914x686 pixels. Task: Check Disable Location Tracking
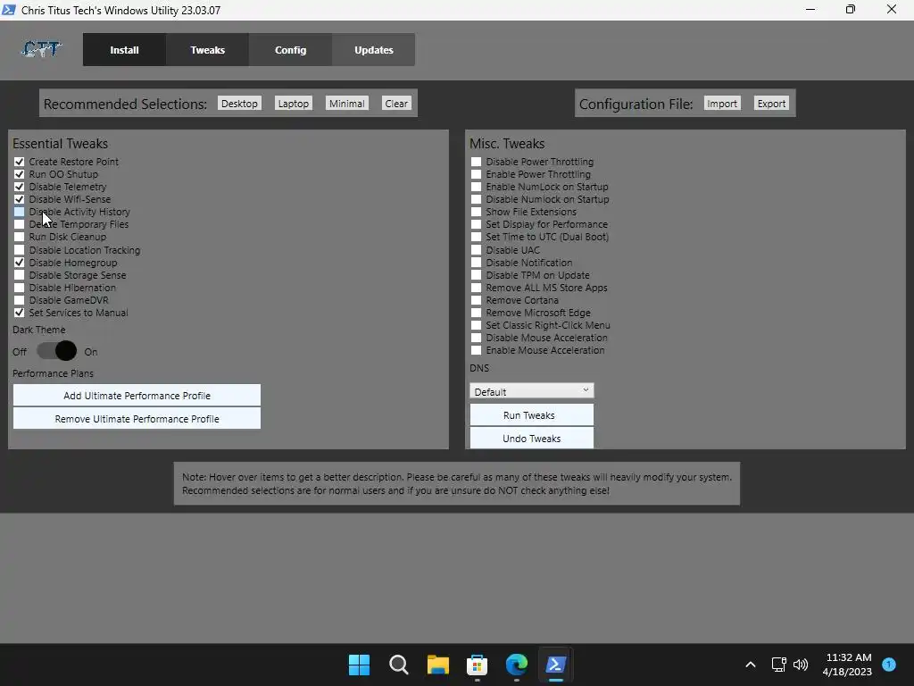coord(20,250)
